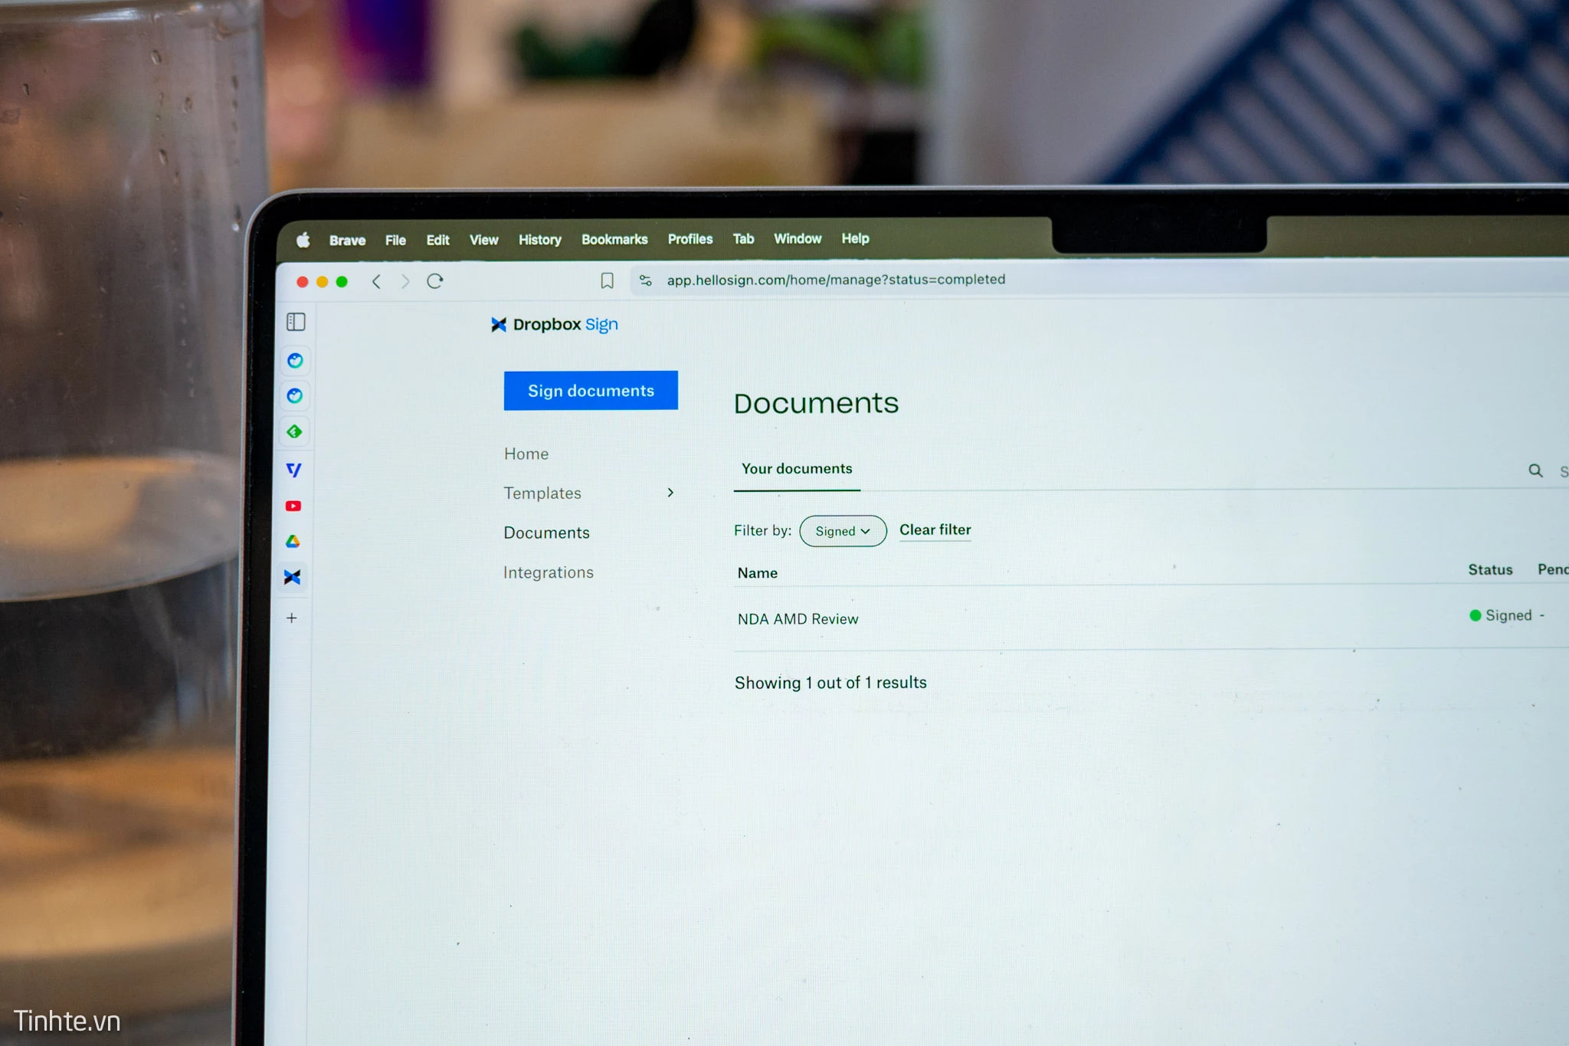Open the YouTube sidebar shortcut
The image size is (1569, 1046).
pos(293,506)
